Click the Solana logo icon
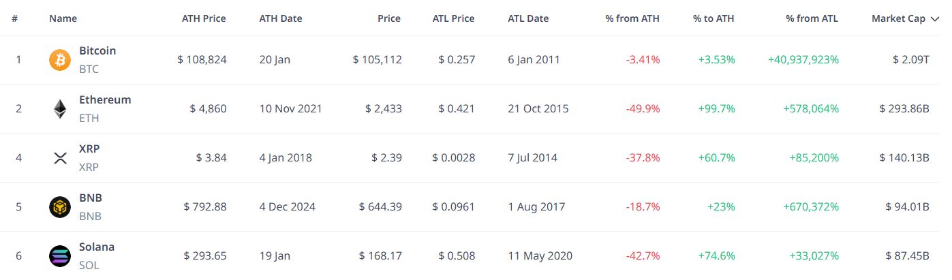The height and width of the screenshot is (280, 952). pyautogui.click(x=60, y=256)
